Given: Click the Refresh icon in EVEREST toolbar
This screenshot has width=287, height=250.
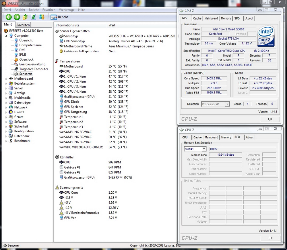Looking at the screenshot, I should pyautogui.click(x=34, y=17).
